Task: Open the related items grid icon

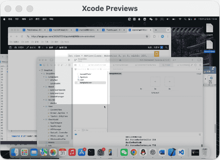Action: (x=75, y=65)
